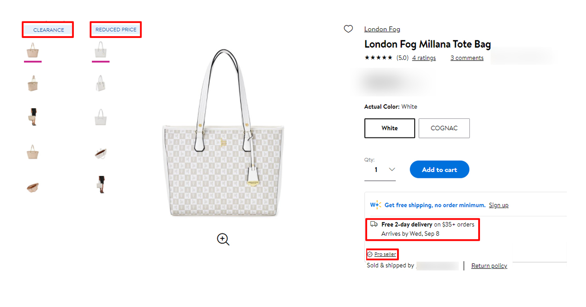
Task: Select the bag interior view thumbnail
Action: coord(100,153)
